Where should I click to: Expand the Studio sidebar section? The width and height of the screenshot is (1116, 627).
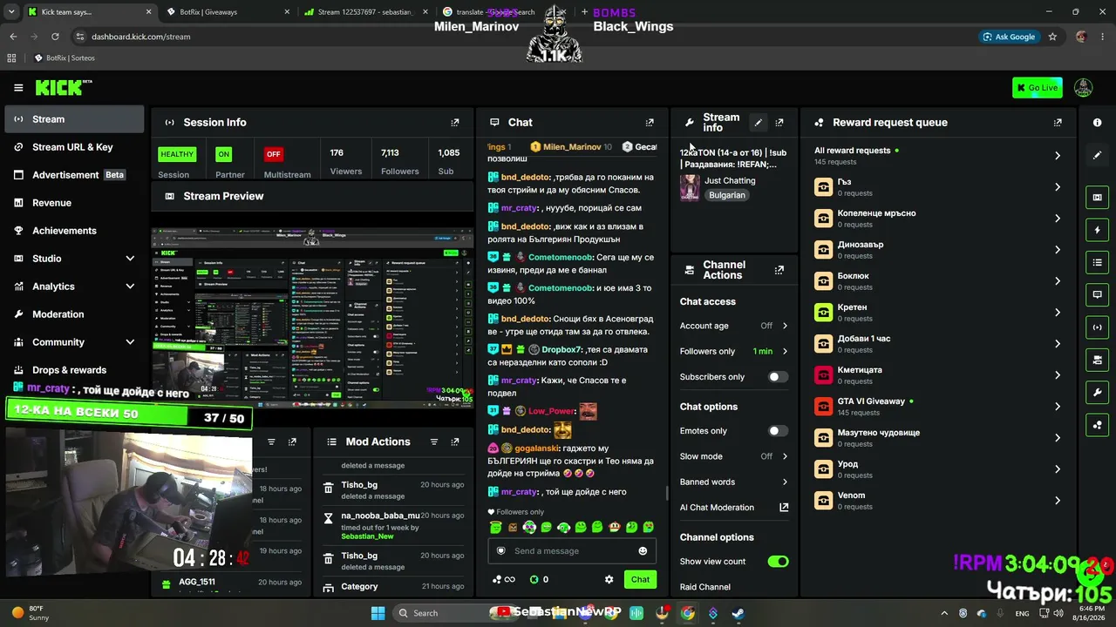pyautogui.click(x=74, y=259)
